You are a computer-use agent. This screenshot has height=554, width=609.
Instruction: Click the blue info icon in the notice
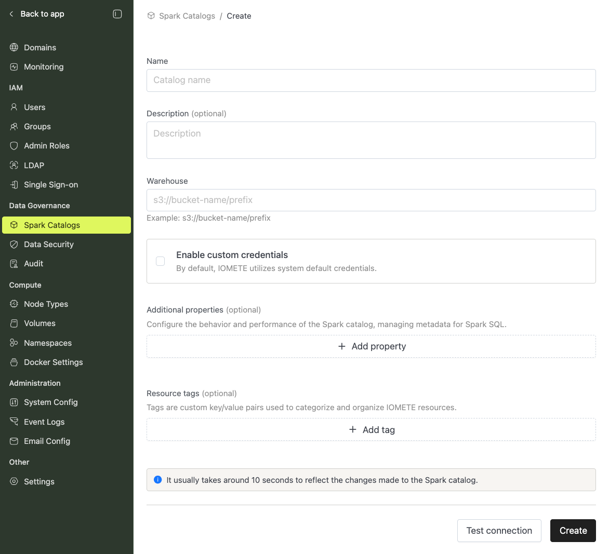pos(157,479)
